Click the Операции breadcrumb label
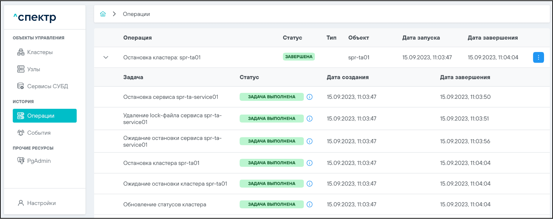The height and width of the screenshot is (219, 553). click(x=136, y=14)
